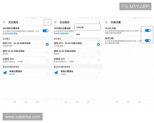Open 高德位置服务 chevron on first screen
This screenshot has height=123, width=154.
[48, 73]
